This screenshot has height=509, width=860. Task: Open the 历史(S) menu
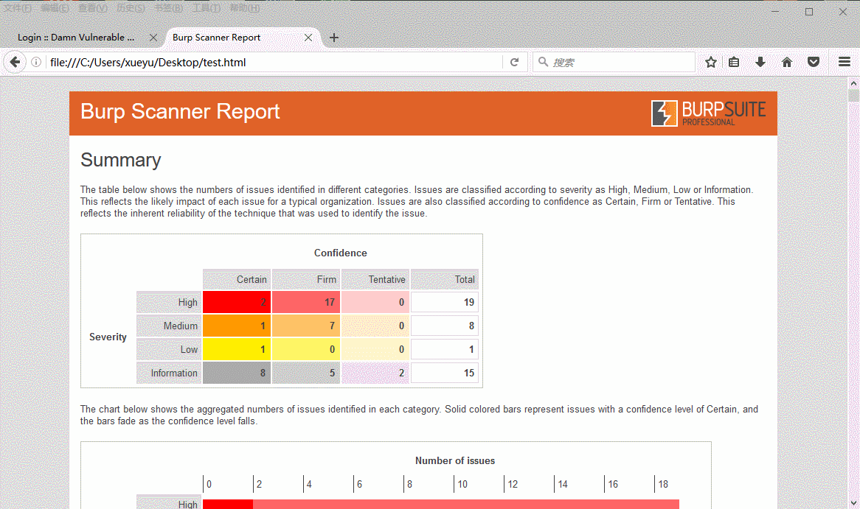coord(131,8)
